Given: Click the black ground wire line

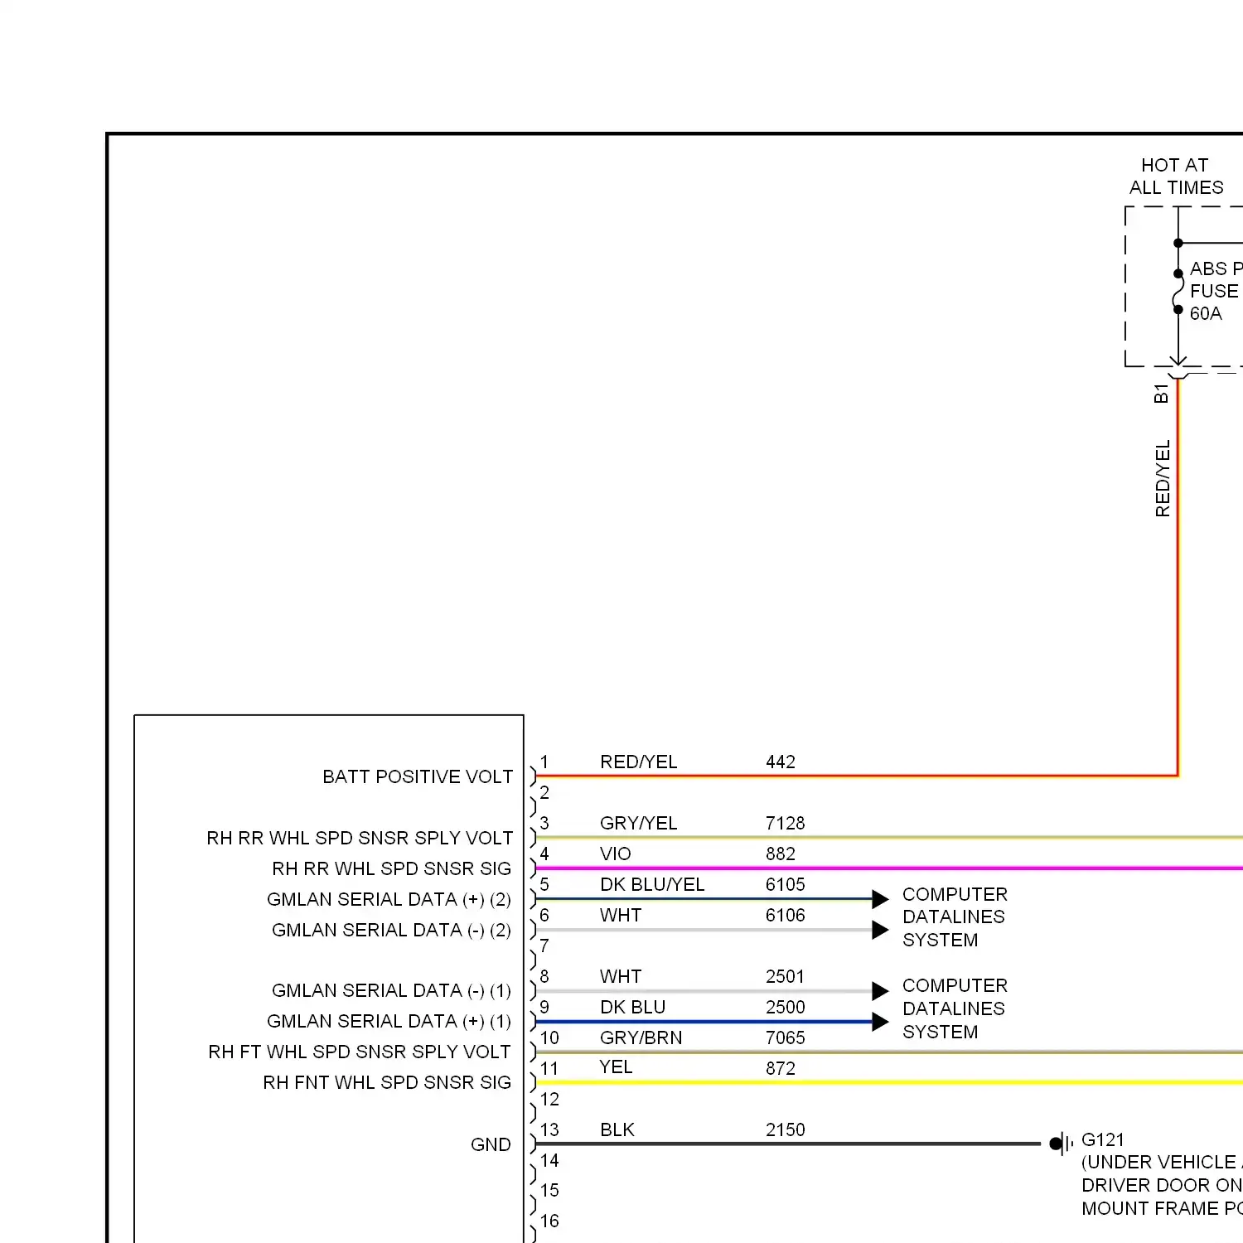Looking at the screenshot, I should click(x=788, y=1144).
